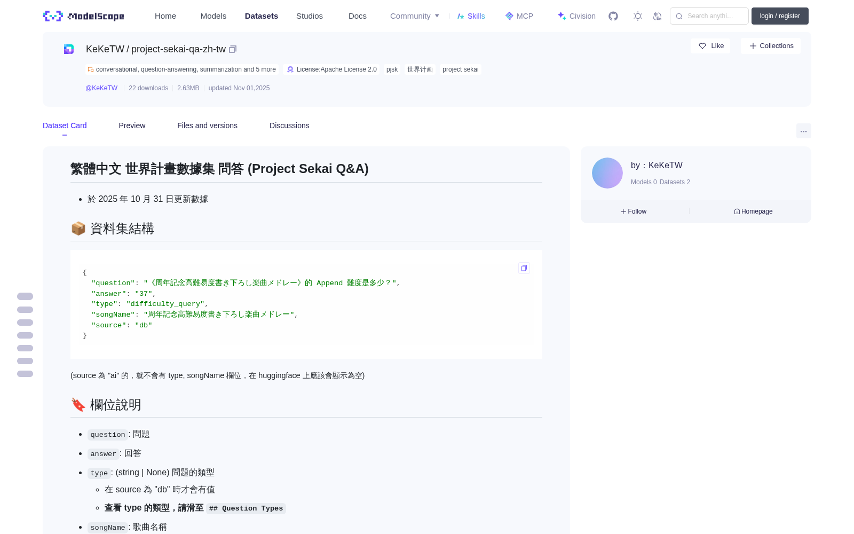Screen dimensions: 854x534
Task: Open the three-dots more options button
Action: click(x=803, y=131)
